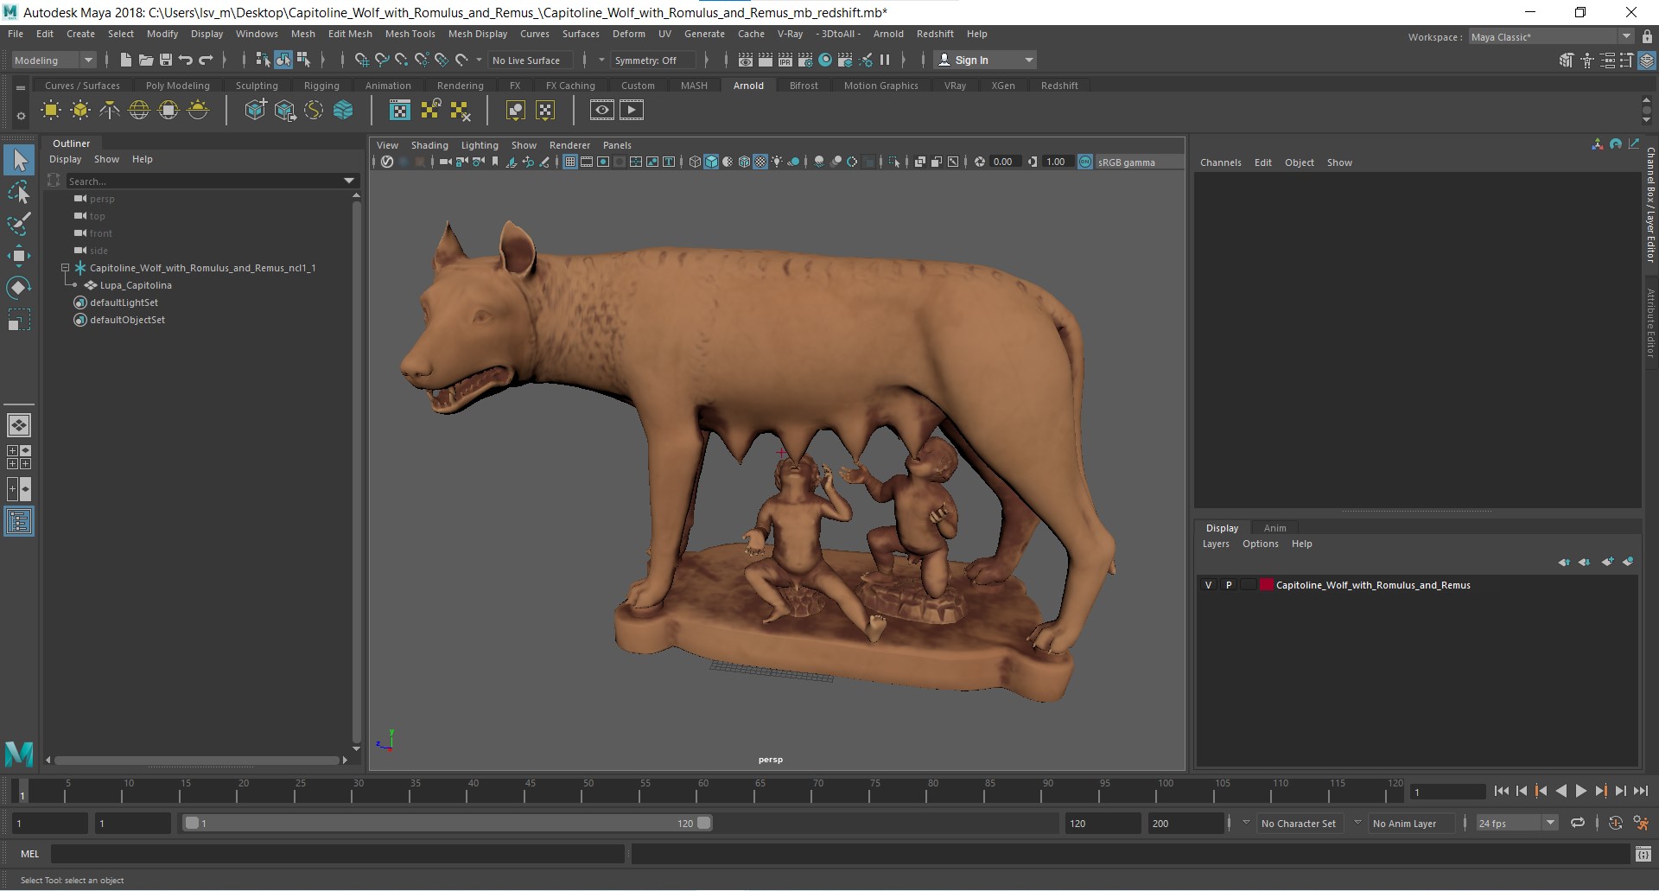
Task: Toggle viewport grid display
Action: tap(570, 162)
